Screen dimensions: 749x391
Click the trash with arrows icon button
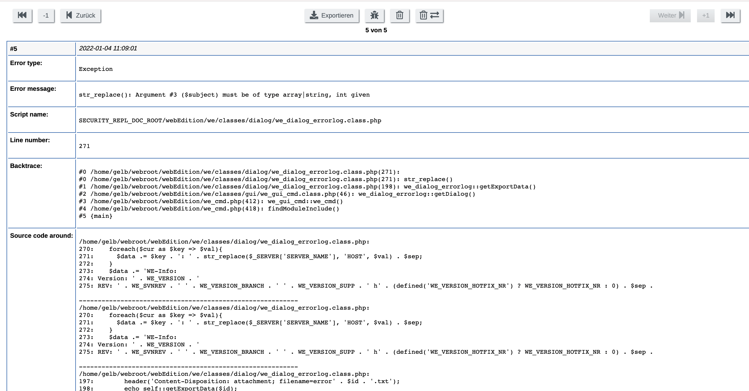click(x=429, y=15)
